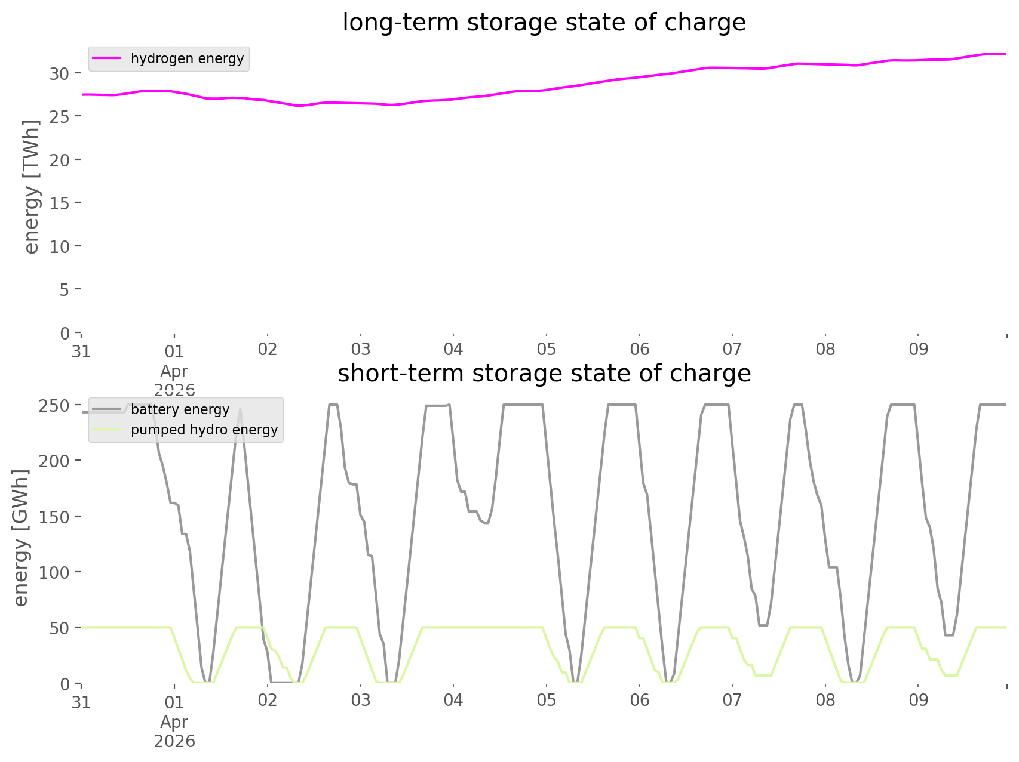Select the 09 date tick on the top chart
Viewport: 1019px width, 762px height.
click(x=918, y=350)
